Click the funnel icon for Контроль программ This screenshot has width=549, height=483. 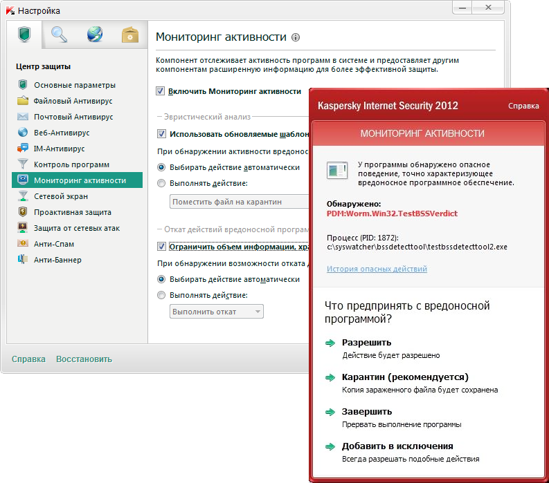pos(23,164)
